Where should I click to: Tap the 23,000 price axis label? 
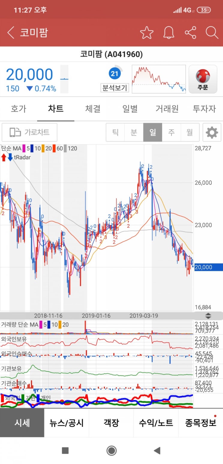tap(203, 225)
